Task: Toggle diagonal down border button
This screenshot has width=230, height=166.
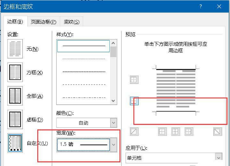Action: pyautogui.click(x=217, y=131)
